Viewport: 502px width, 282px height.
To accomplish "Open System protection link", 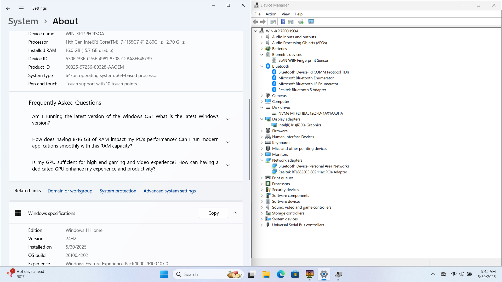I will (x=118, y=191).
